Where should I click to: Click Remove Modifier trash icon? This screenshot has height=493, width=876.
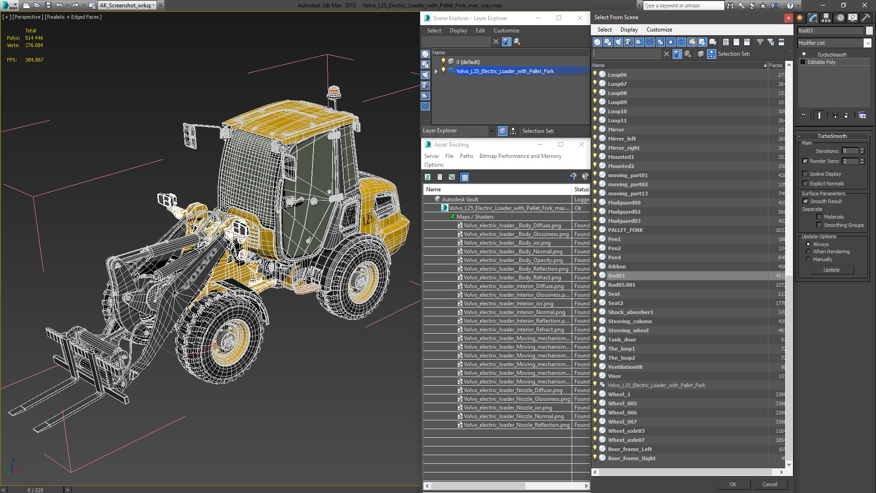point(846,115)
